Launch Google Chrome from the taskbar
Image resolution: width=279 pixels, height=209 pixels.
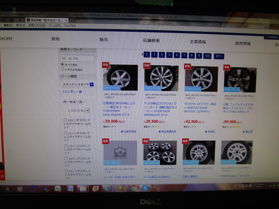[133, 188]
